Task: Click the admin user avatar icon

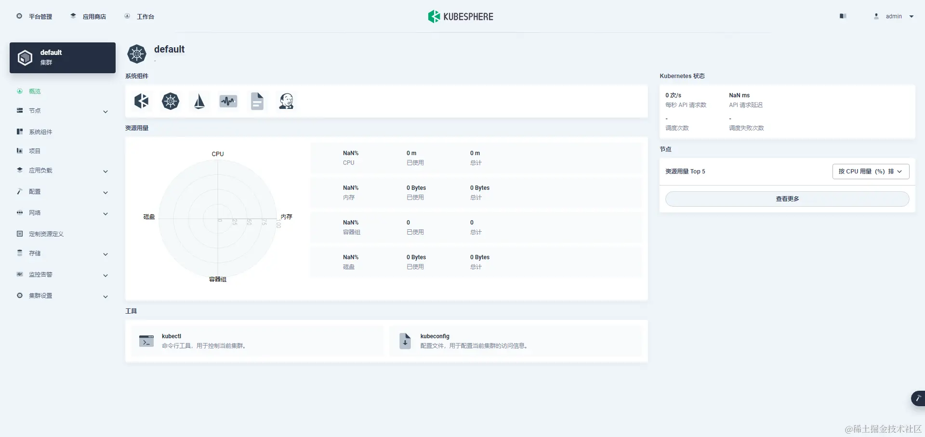Action: point(876,16)
